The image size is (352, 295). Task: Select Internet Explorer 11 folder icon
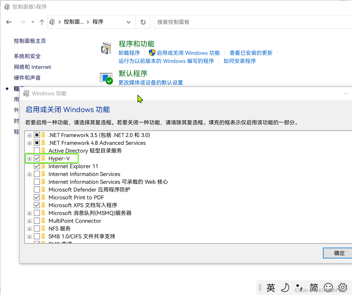[x=43, y=166]
